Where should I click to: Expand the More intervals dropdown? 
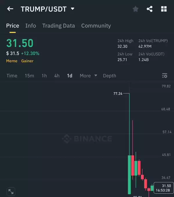pos(88,76)
